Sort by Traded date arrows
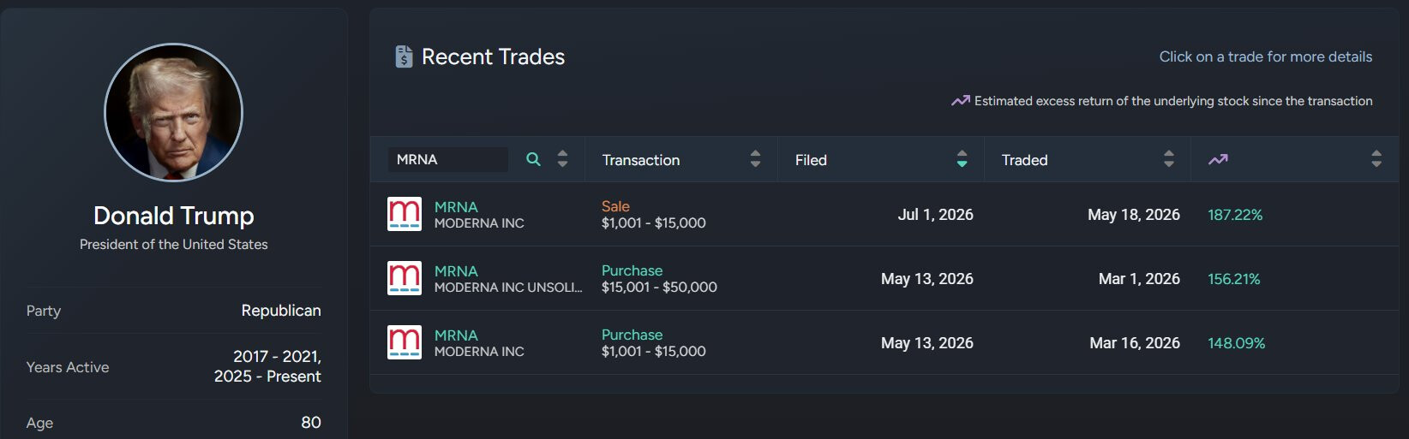This screenshot has width=1409, height=439. 1169,159
